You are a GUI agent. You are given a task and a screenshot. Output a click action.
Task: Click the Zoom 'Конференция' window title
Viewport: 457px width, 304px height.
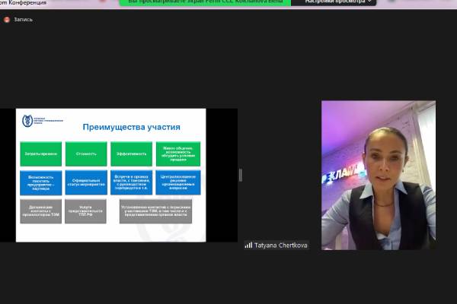[x=24, y=2]
